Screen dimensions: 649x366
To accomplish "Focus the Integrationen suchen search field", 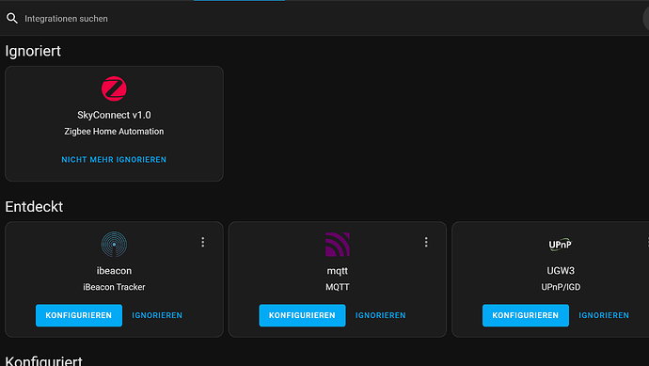I will tap(323, 19).
